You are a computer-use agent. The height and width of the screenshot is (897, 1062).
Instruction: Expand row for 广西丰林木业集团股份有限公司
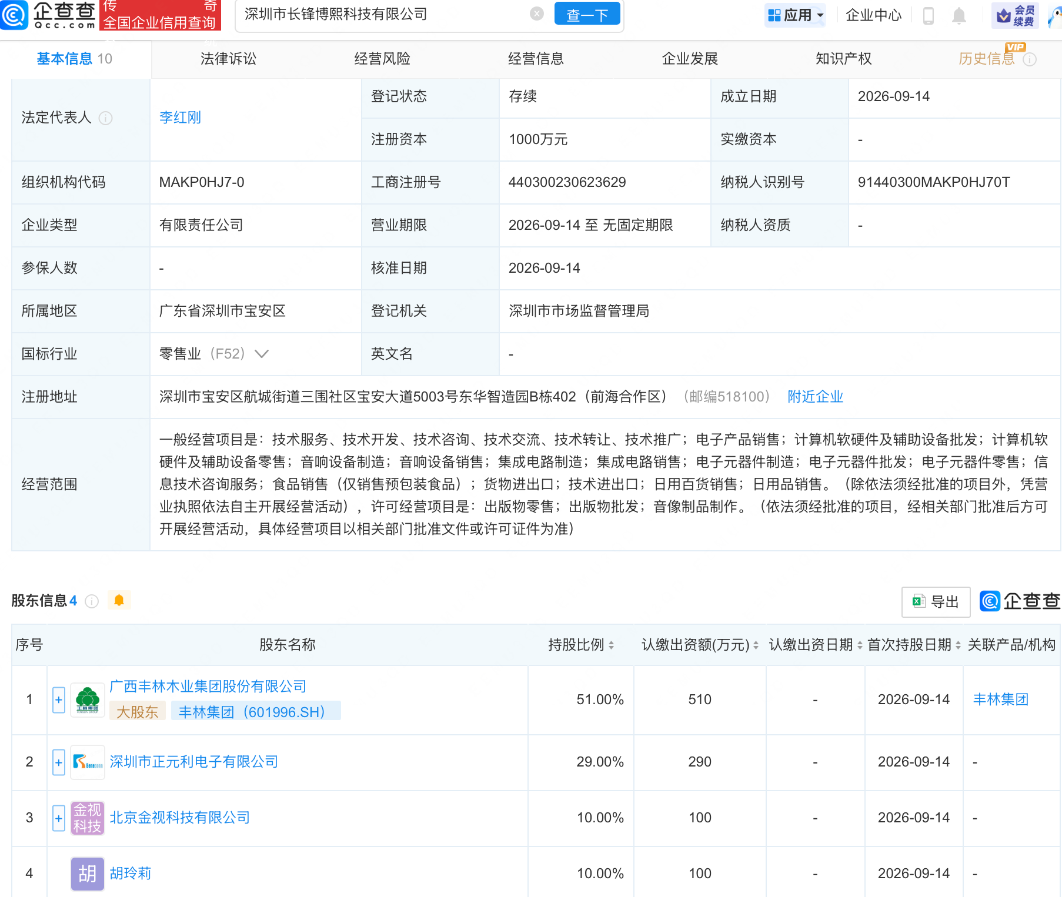(x=59, y=700)
